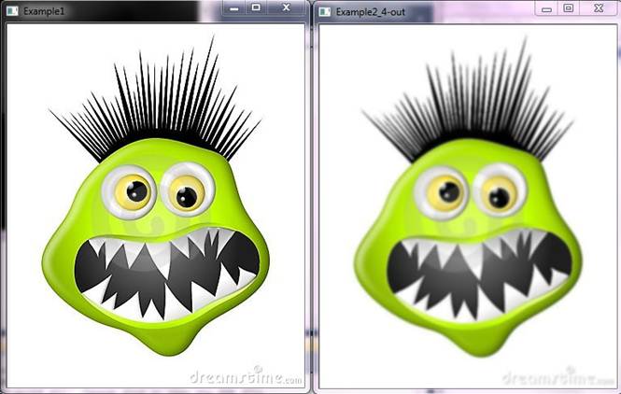Click the Example1 title bar text
621x394 pixels.
(44, 11)
